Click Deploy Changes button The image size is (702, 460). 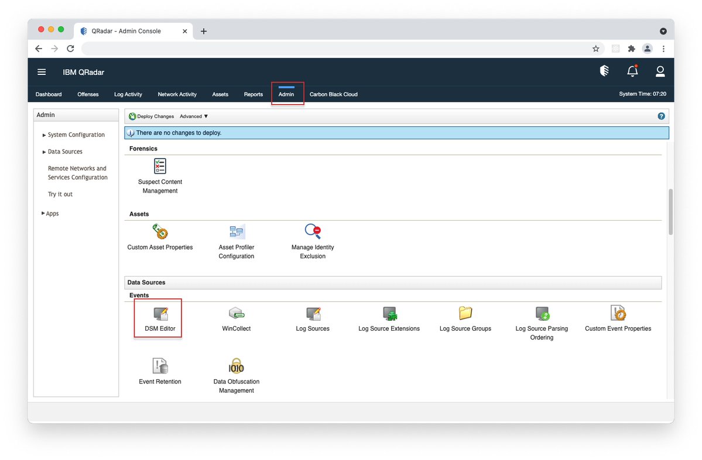151,116
